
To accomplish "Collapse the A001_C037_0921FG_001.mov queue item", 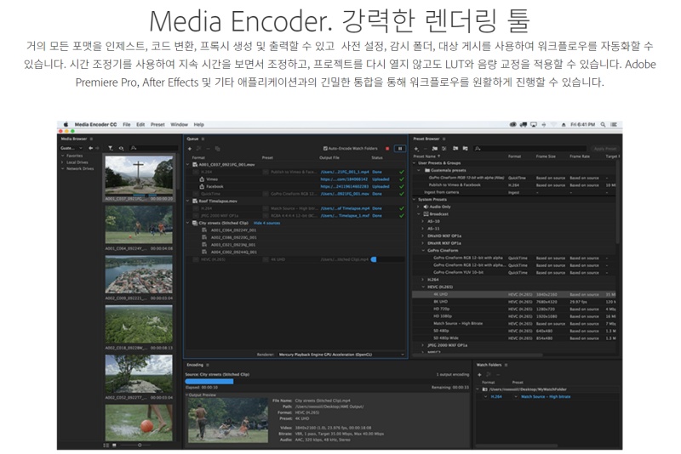I will (188, 165).
